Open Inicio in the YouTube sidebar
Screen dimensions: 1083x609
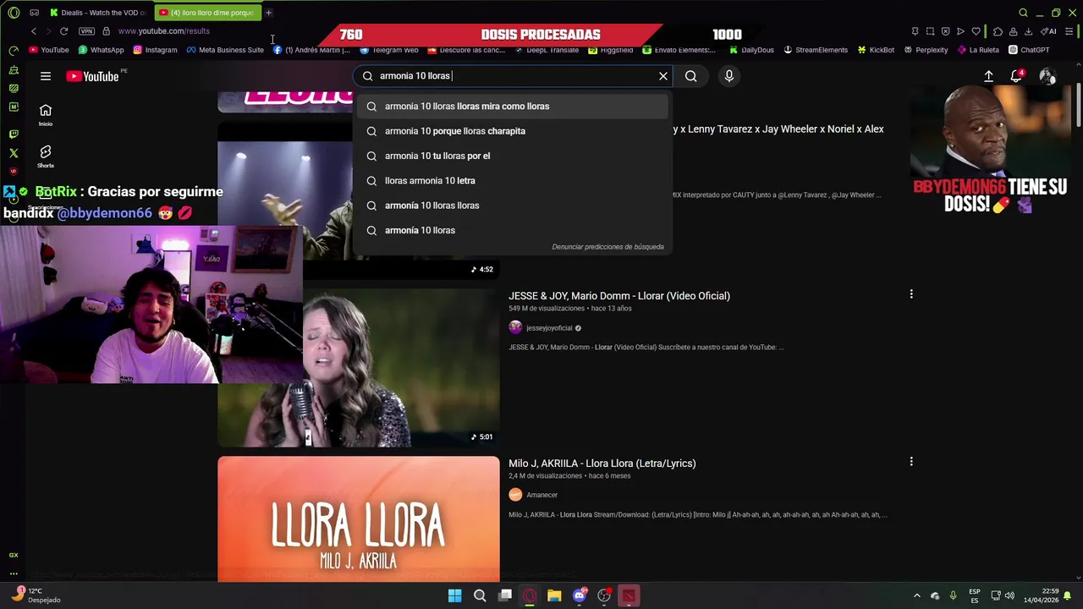(x=46, y=115)
